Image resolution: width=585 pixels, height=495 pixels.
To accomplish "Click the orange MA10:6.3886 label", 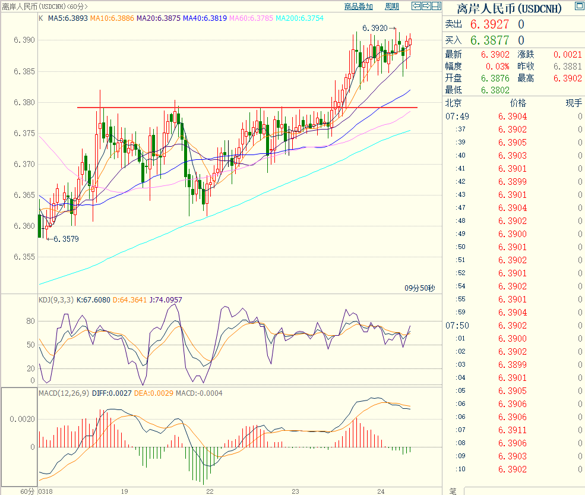I will pos(112,18).
